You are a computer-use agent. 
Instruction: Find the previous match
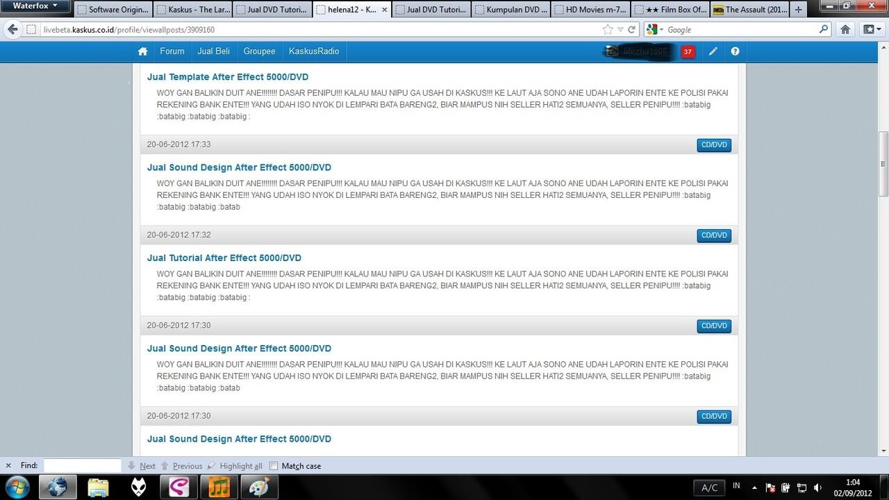pos(182,466)
